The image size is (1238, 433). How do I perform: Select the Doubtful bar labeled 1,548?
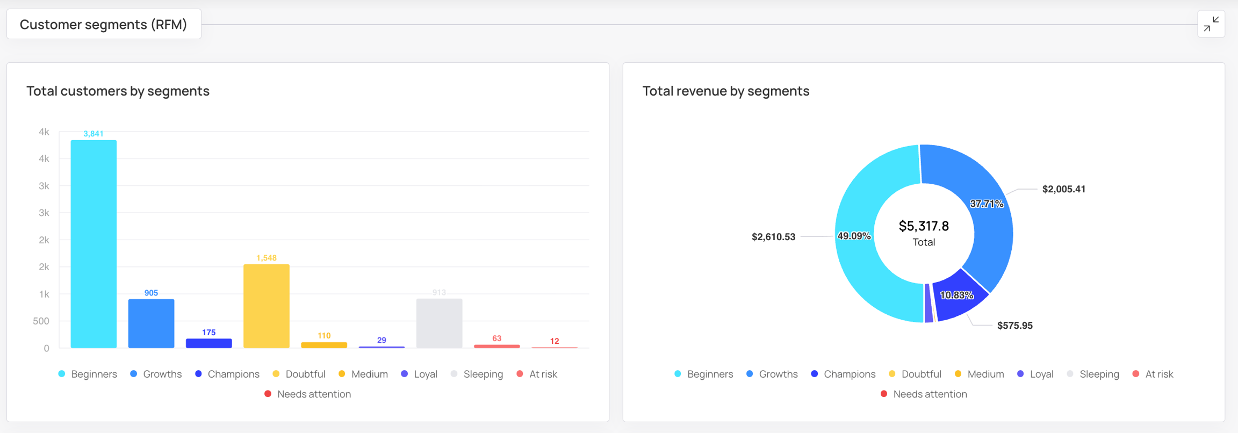coord(267,306)
